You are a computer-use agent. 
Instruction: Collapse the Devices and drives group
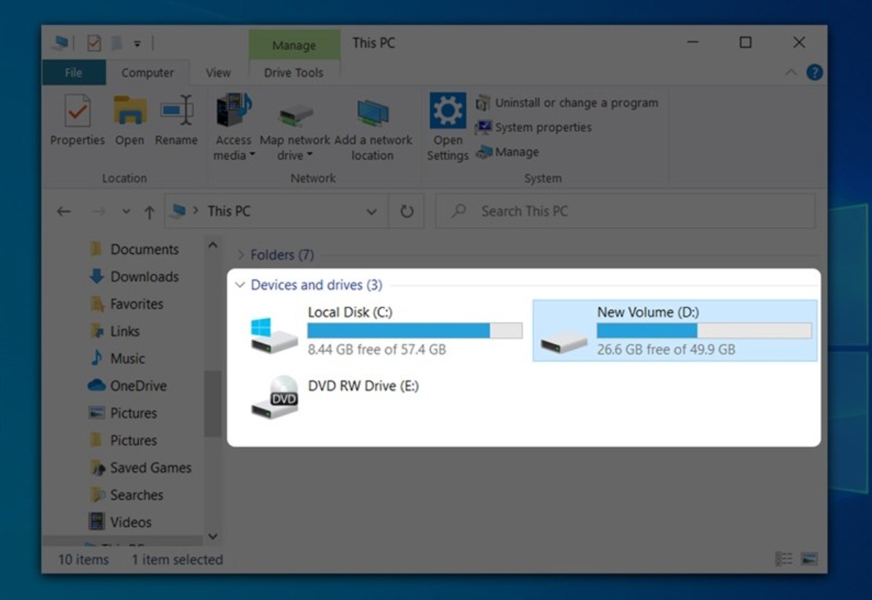point(240,285)
